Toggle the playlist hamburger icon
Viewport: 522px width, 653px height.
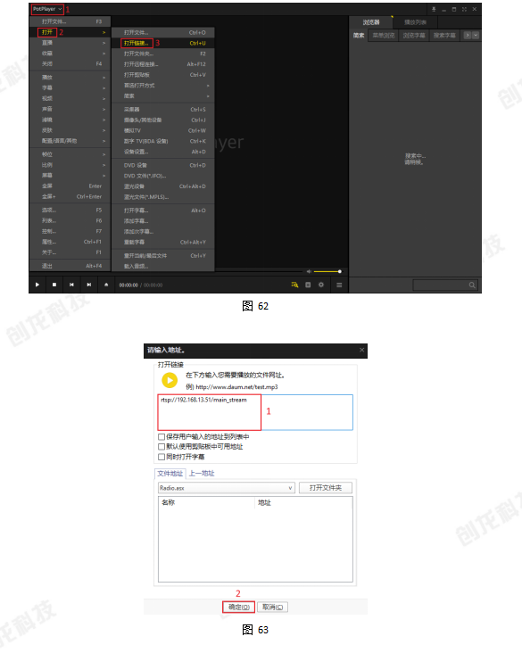click(339, 285)
